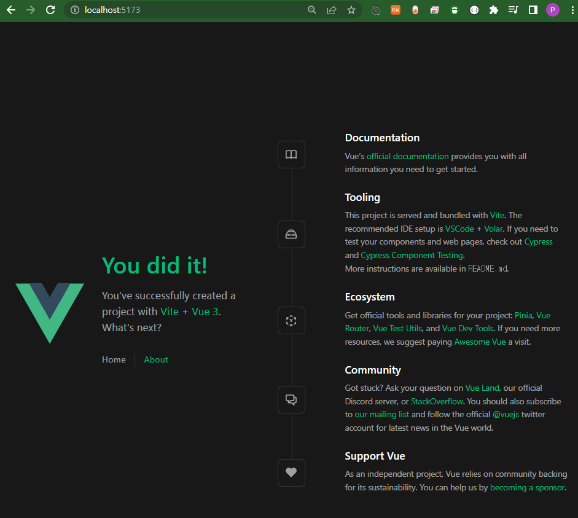The height and width of the screenshot is (518, 578).
Task: Click the Community heading
Action: point(373,370)
